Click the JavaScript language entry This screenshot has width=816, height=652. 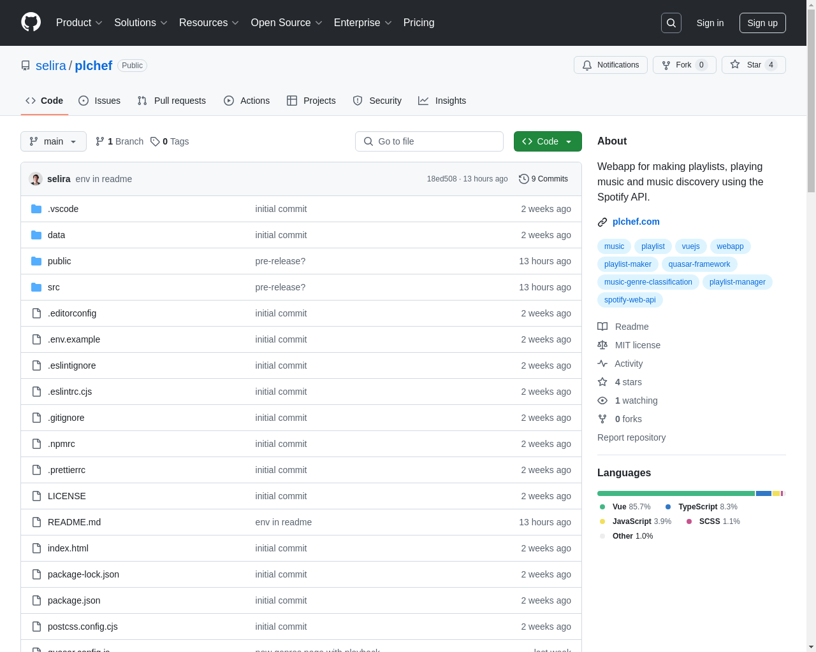[635, 521]
